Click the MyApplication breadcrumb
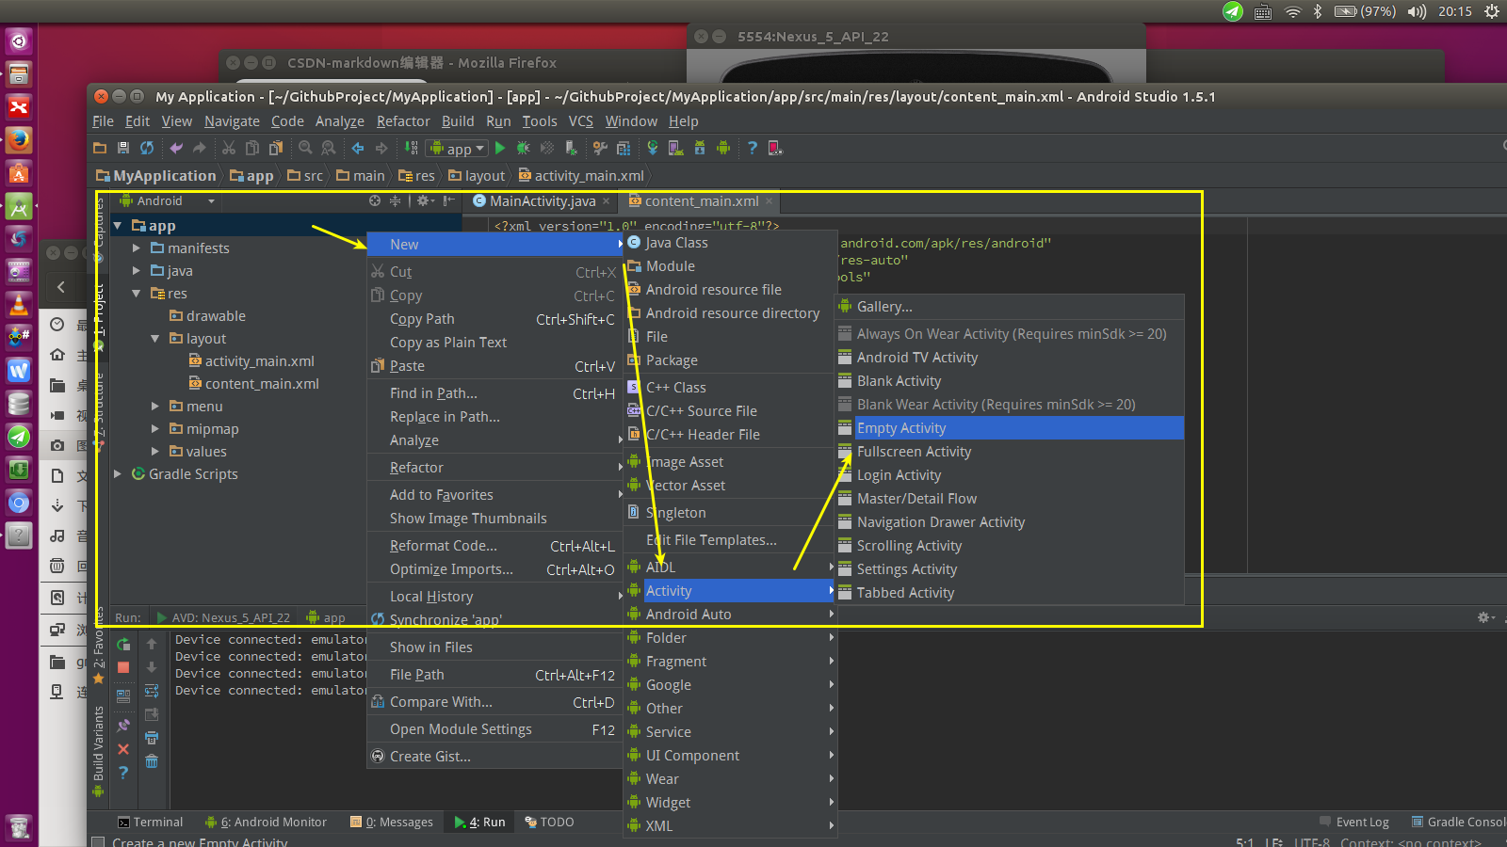Viewport: 1507px width, 847px height. pyautogui.click(x=155, y=176)
